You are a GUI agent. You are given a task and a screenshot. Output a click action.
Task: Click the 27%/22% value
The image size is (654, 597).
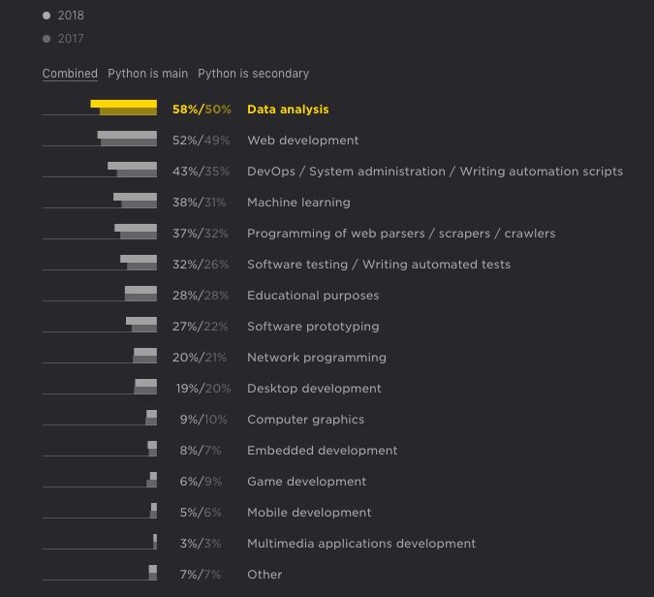click(201, 327)
